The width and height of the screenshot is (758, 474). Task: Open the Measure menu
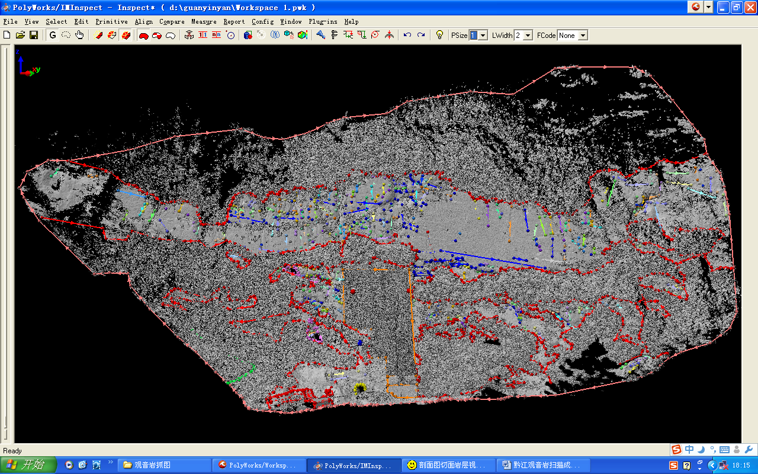pyautogui.click(x=204, y=21)
